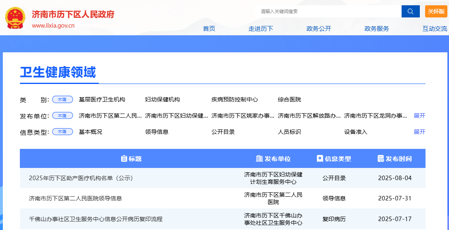
Task: Select 不限 for 发布单位 filter
Action: (62, 116)
